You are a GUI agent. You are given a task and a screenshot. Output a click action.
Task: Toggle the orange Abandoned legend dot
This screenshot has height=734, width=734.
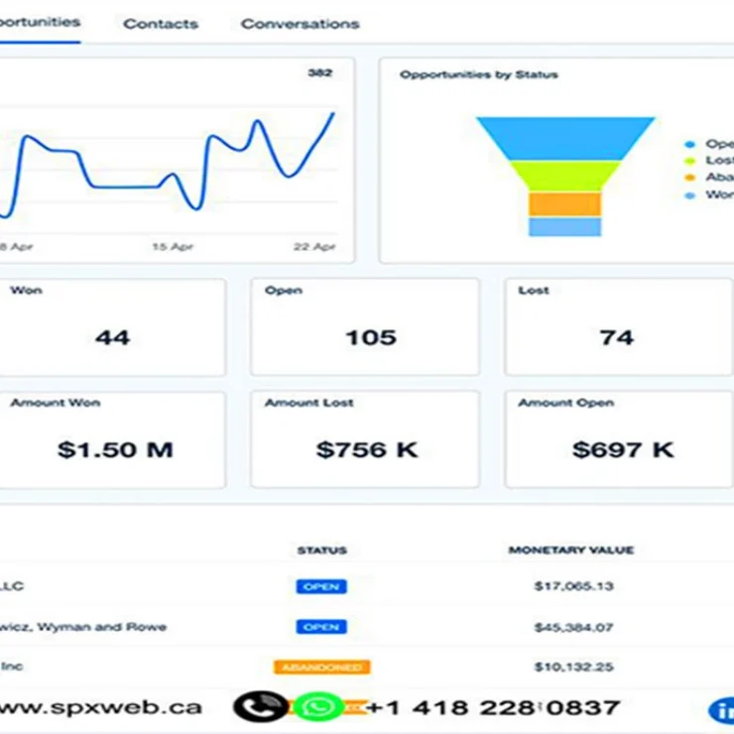coord(690,178)
